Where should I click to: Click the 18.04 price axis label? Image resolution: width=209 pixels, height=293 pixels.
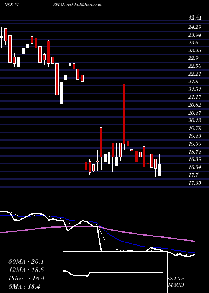(194, 167)
